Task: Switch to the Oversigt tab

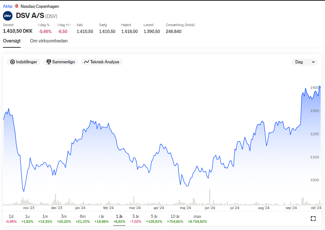Action: 11,41
